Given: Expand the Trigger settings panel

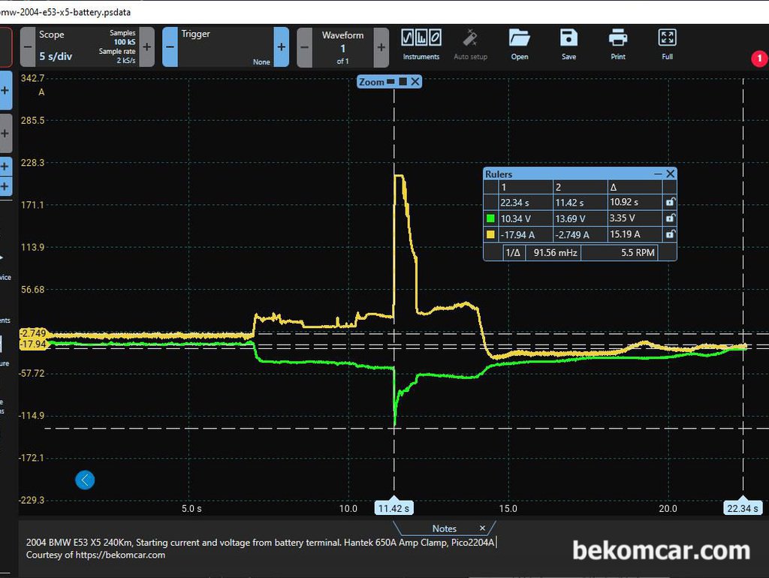Looking at the screenshot, I should [281, 47].
